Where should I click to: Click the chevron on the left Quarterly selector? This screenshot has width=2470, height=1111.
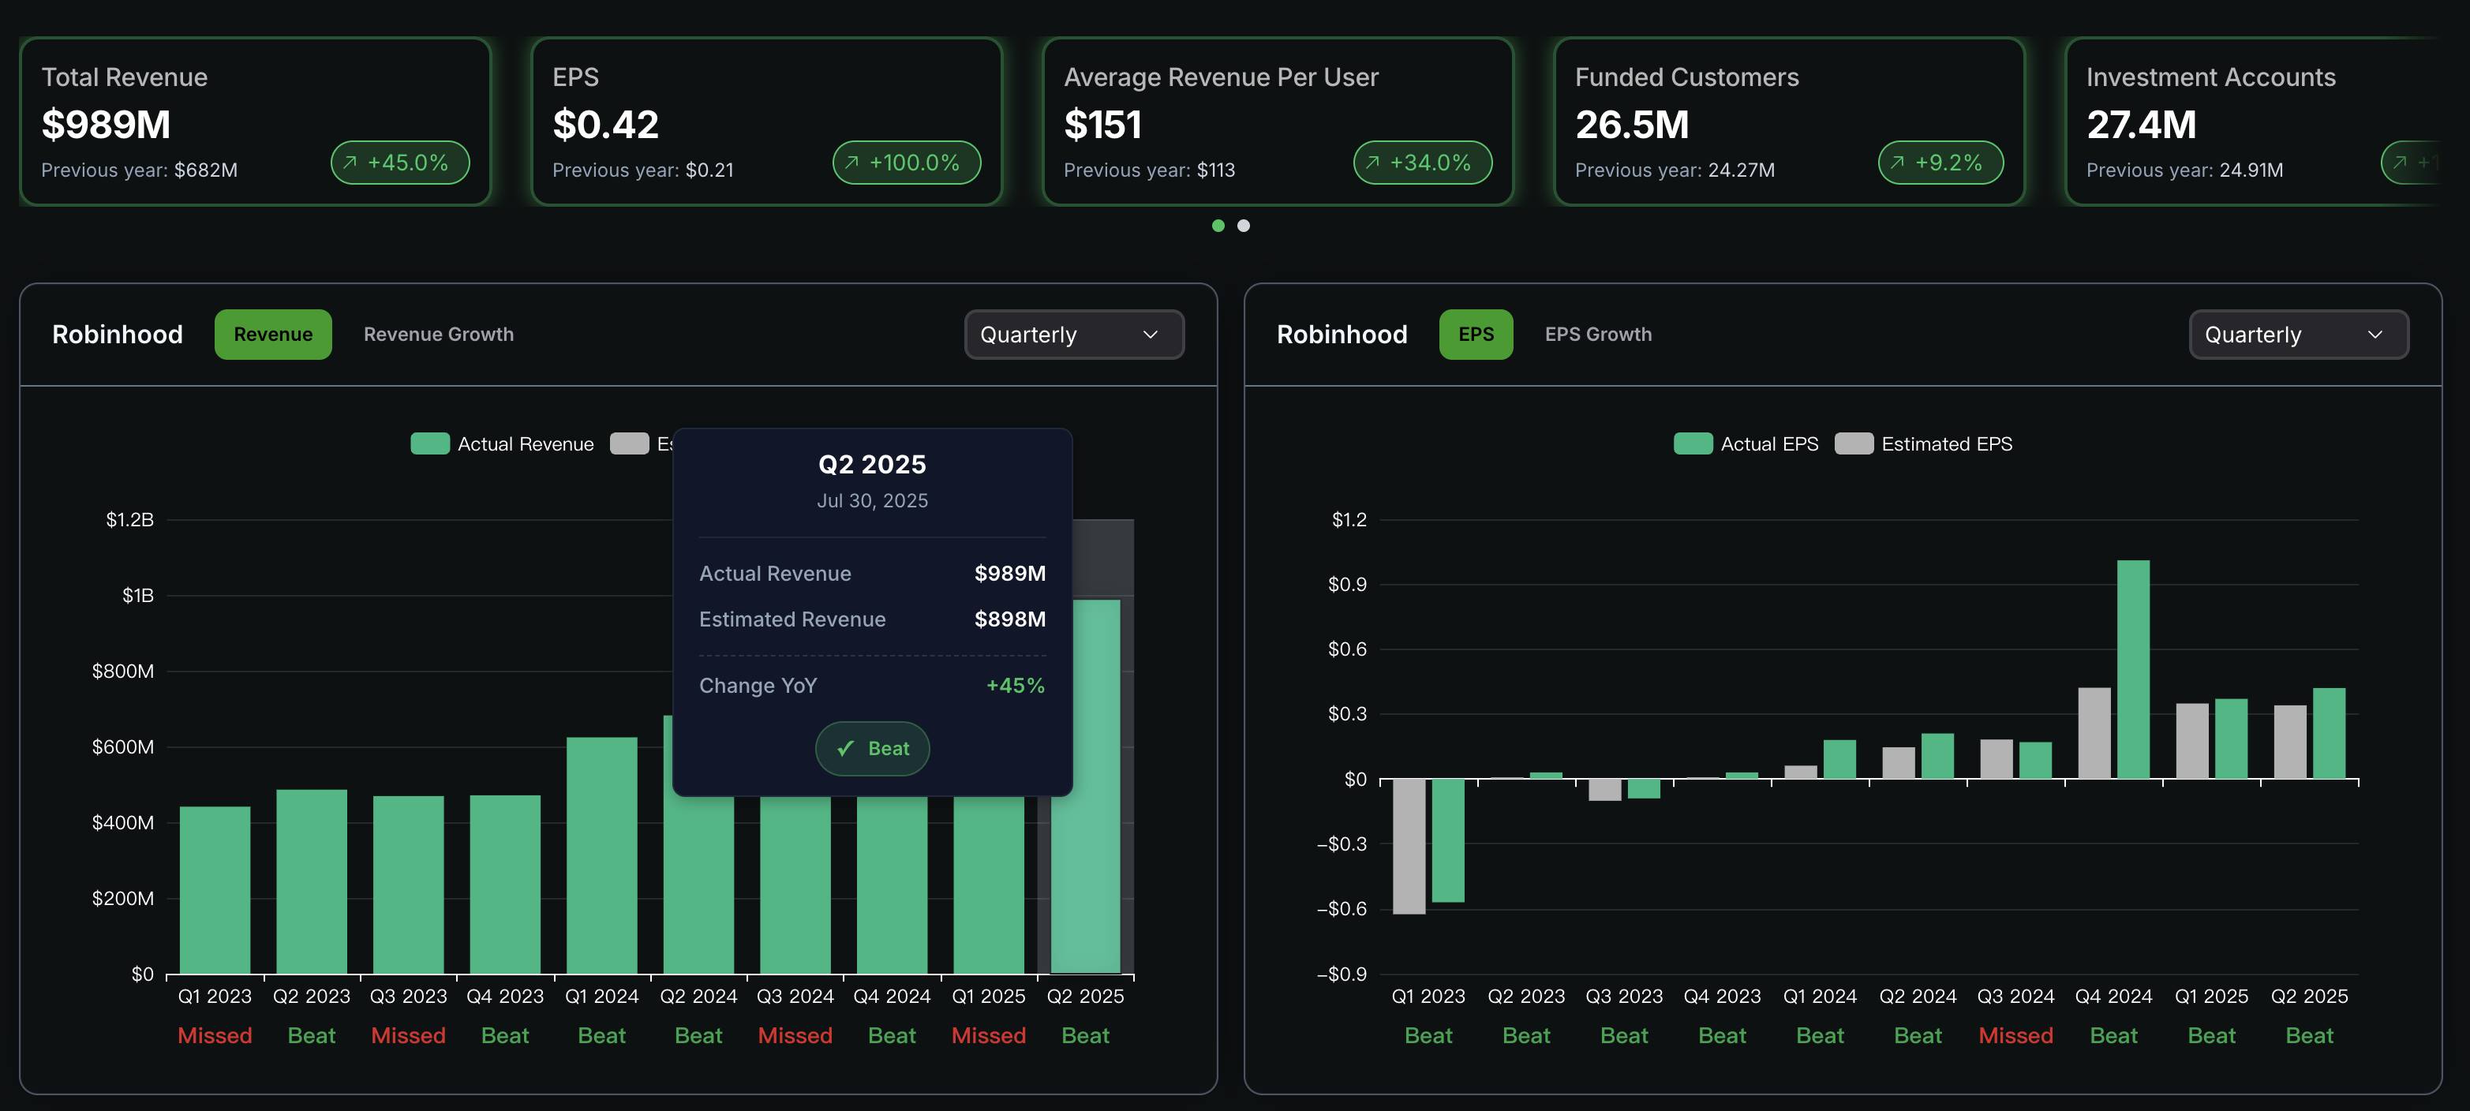click(1154, 335)
